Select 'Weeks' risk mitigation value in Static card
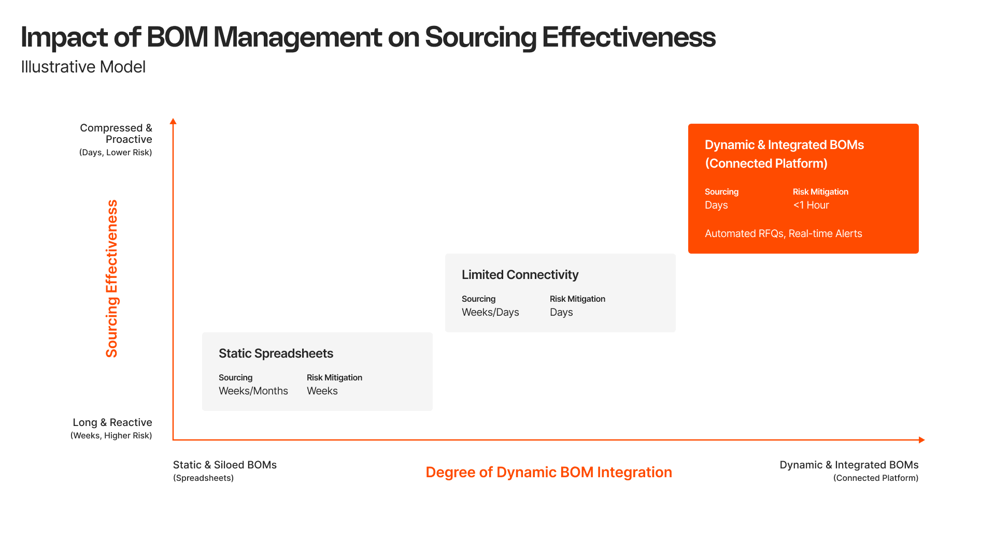This screenshot has height=559, width=995. [x=322, y=391]
